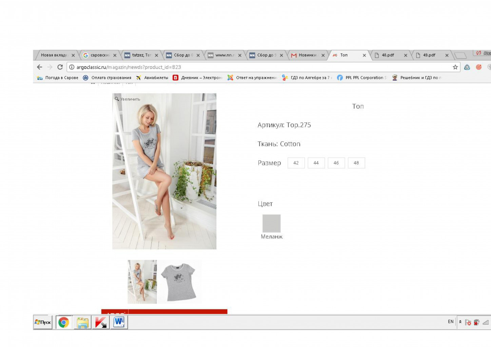
Task: Click the blue extension icon beside the star
Action: [x=467, y=67]
